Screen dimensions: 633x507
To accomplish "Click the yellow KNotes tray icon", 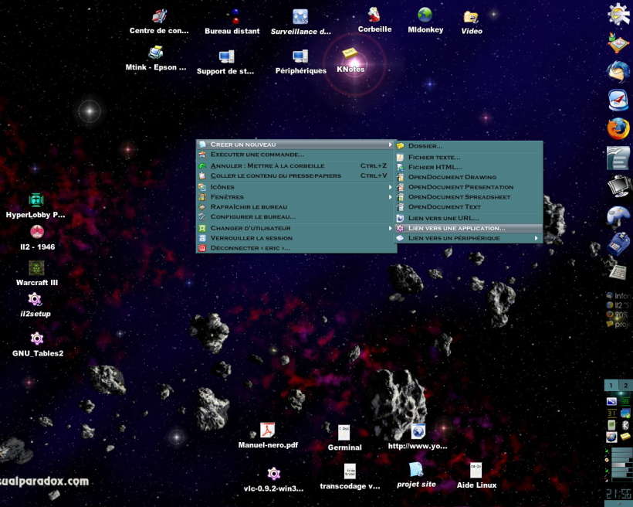I will (x=625, y=437).
